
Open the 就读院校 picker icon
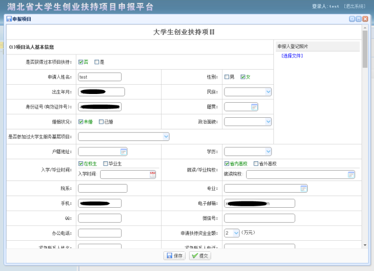click(351, 175)
